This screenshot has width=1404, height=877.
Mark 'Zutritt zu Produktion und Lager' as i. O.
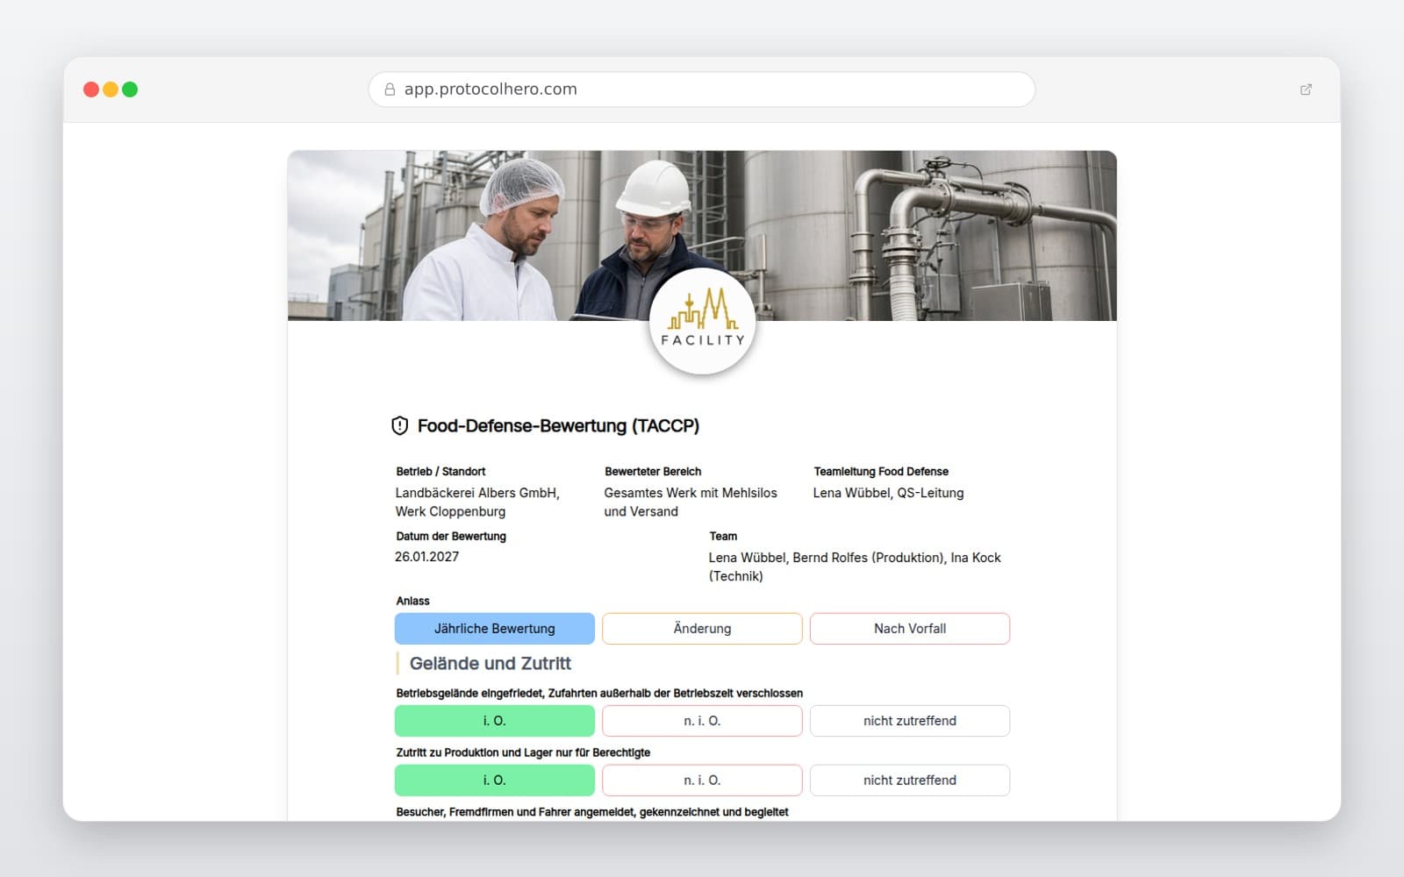click(495, 781)
